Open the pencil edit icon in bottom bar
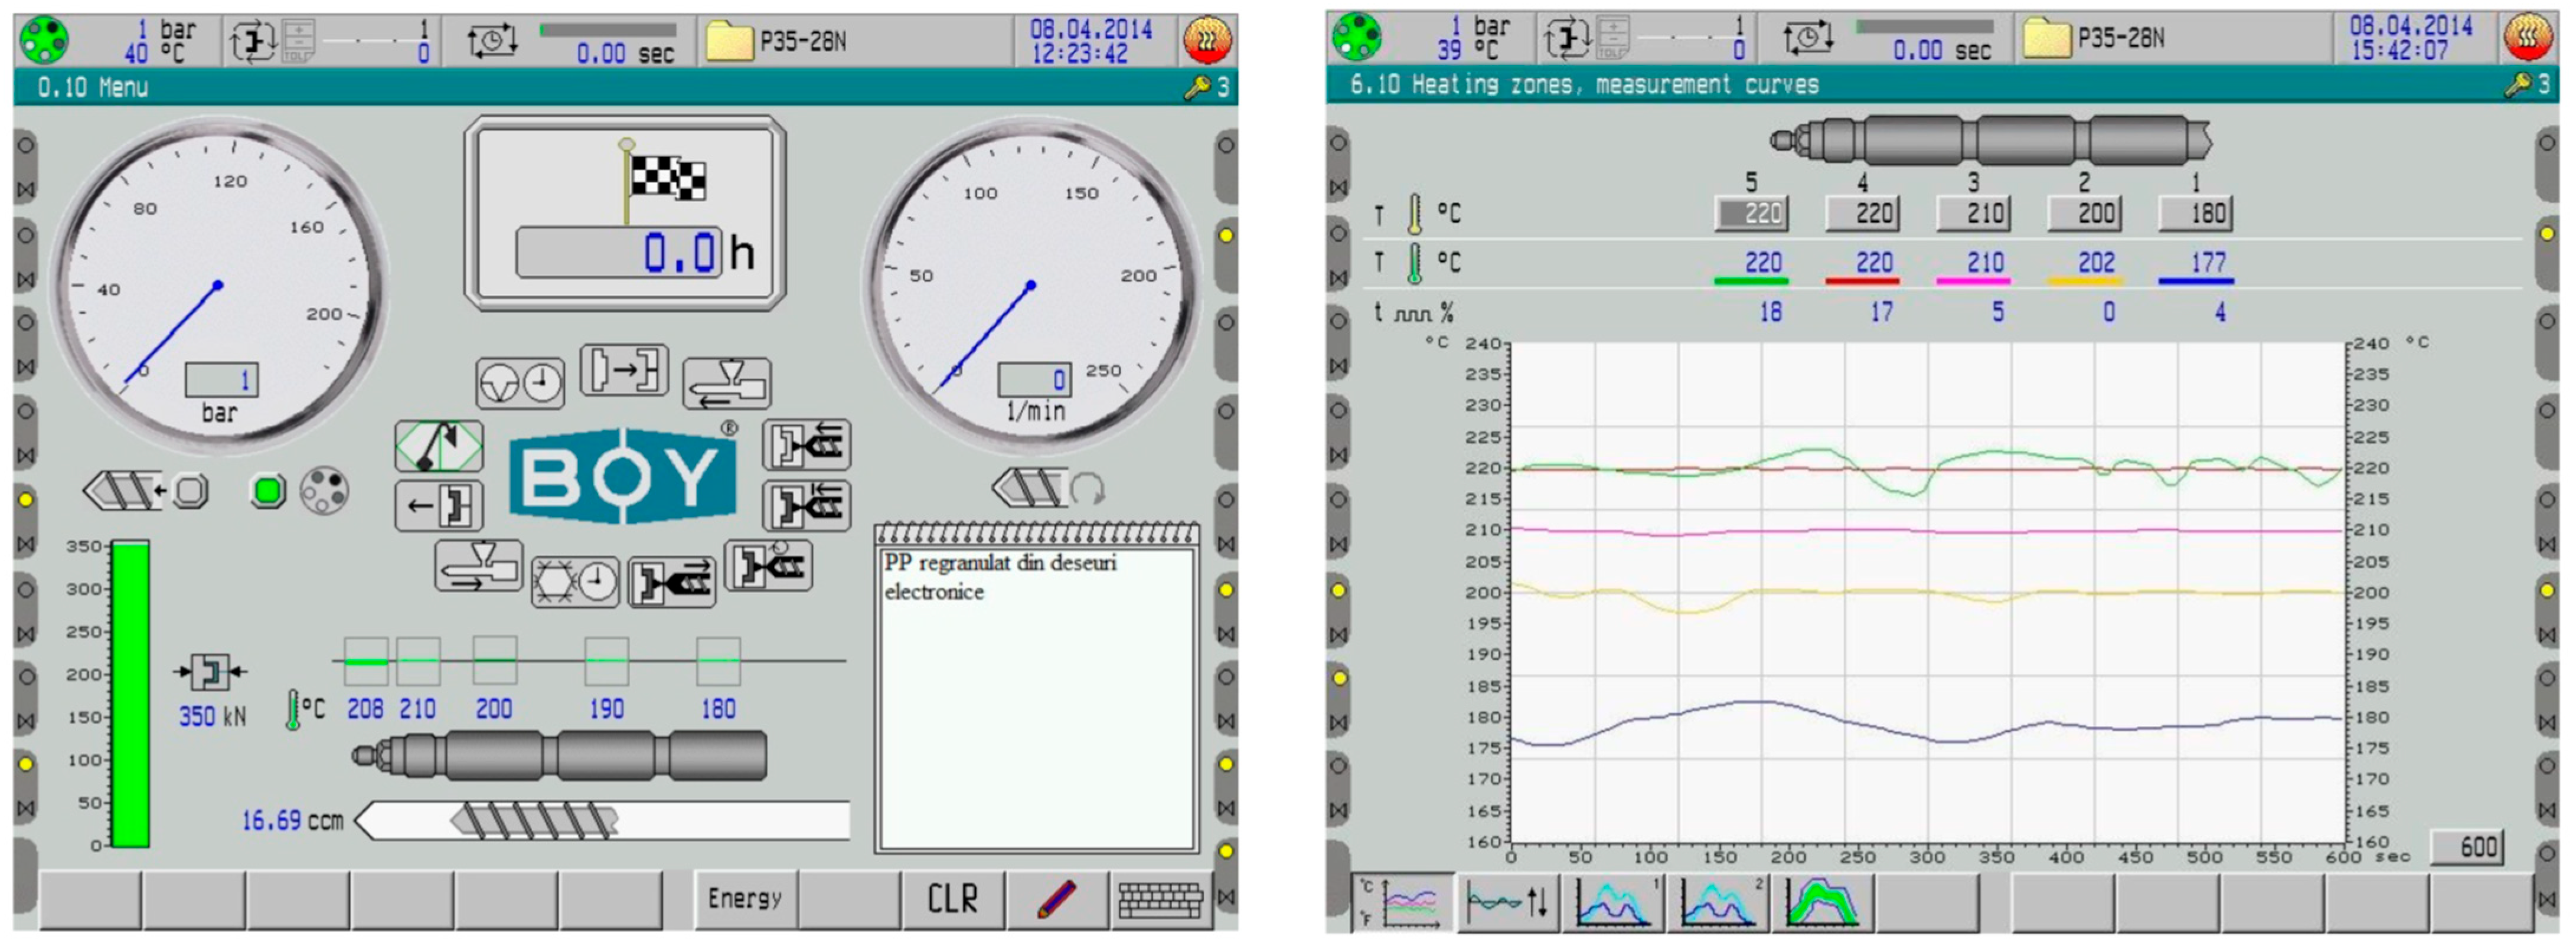 1056,899
